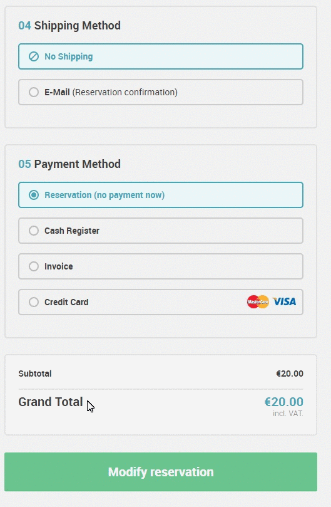Click the Cash Register label text

pyautogui.click(x=72, y=231)
